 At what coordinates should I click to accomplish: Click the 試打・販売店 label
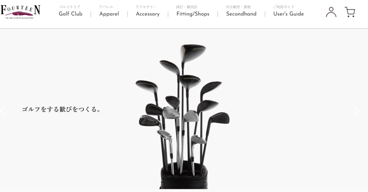187,7
